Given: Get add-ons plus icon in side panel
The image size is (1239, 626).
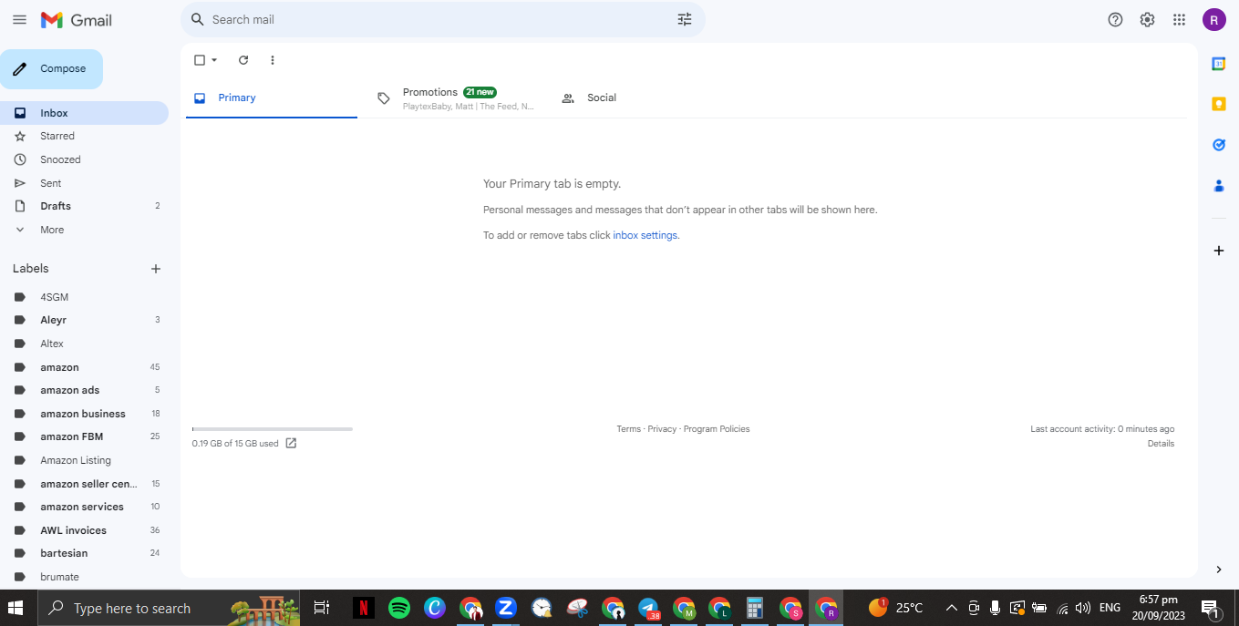Looking at the screenshot, I should click(x=1218, y=250).
